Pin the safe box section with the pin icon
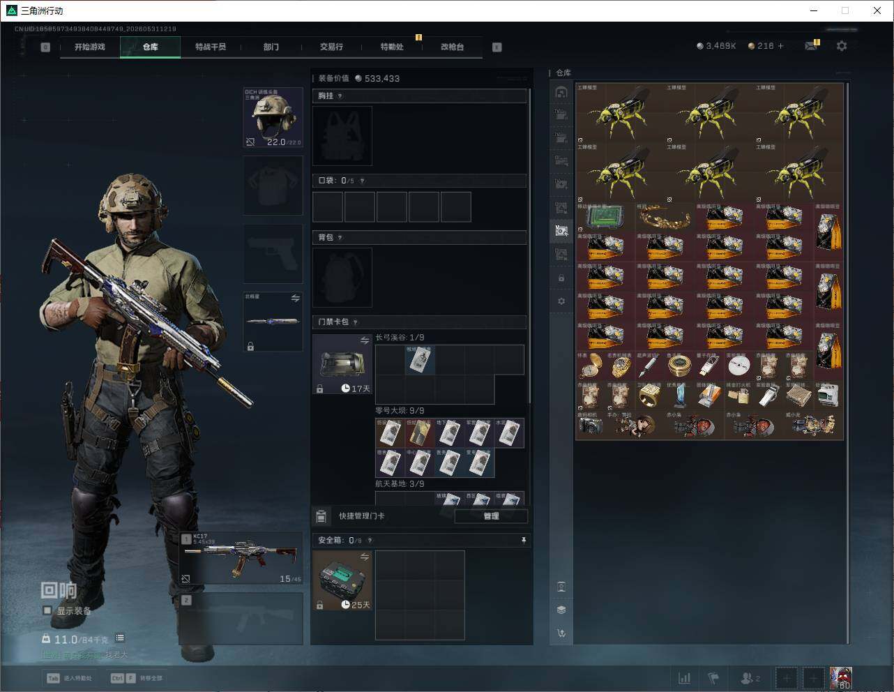The width and height of the screenshot is (894, 692). (524, 541)
